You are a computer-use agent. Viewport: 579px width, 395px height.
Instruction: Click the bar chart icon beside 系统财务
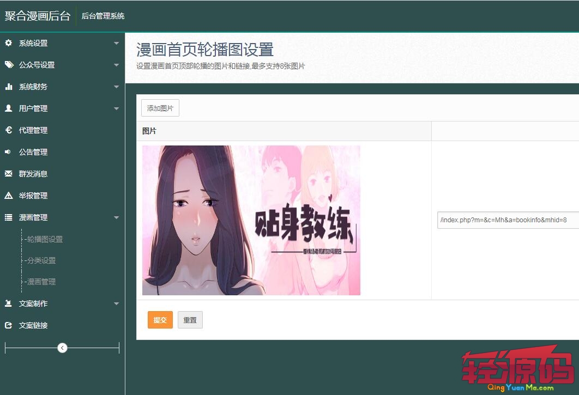9,87
